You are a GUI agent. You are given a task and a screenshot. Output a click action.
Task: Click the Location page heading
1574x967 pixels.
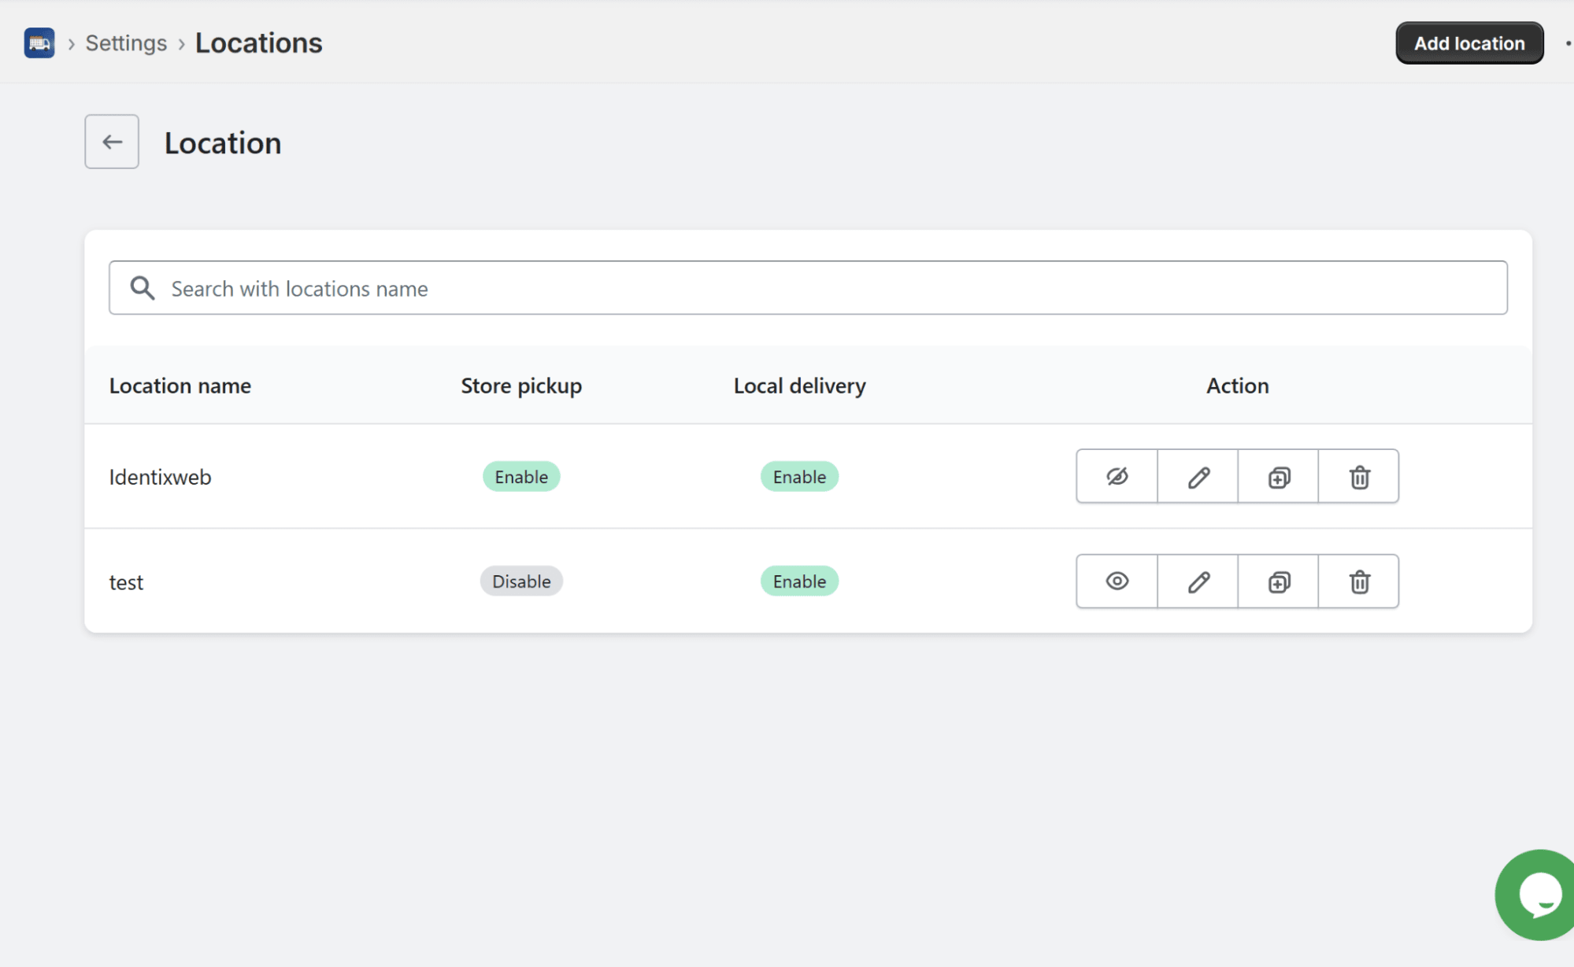click(x=223, y=143)
